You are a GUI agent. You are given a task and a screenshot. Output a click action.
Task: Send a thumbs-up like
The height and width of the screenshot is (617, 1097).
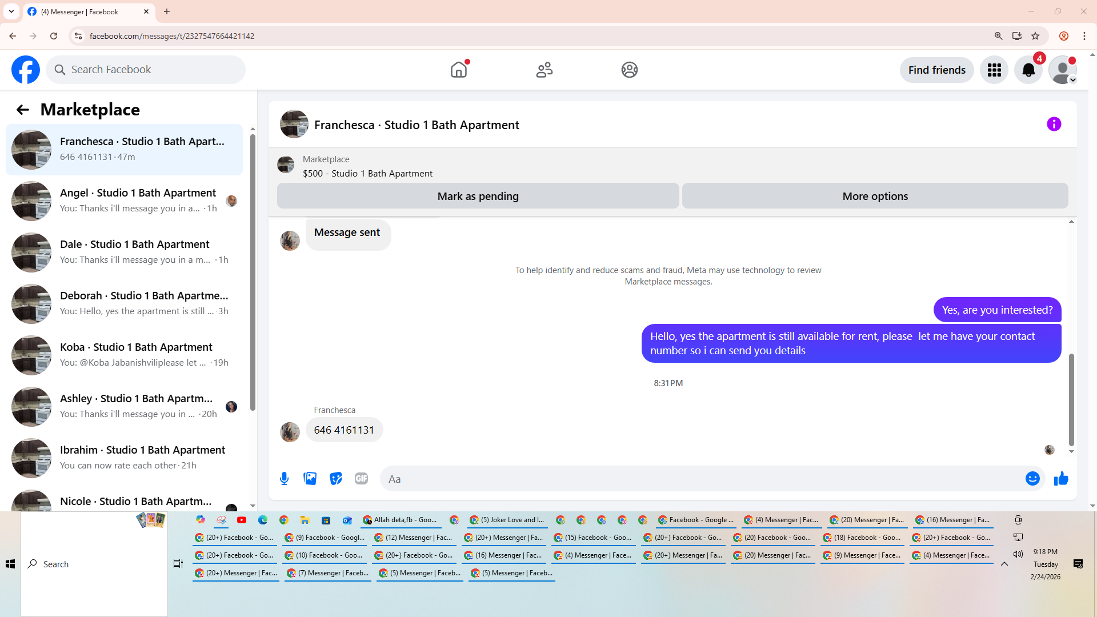click(1061, 479)
